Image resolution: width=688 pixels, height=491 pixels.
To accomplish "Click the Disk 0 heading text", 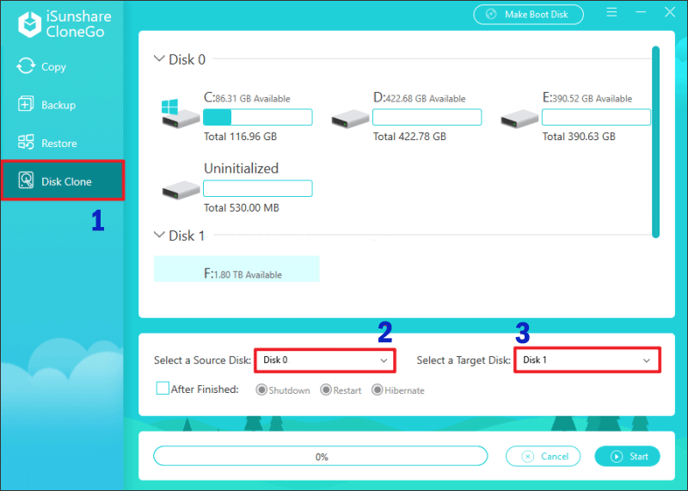I will tap(187, 59).
